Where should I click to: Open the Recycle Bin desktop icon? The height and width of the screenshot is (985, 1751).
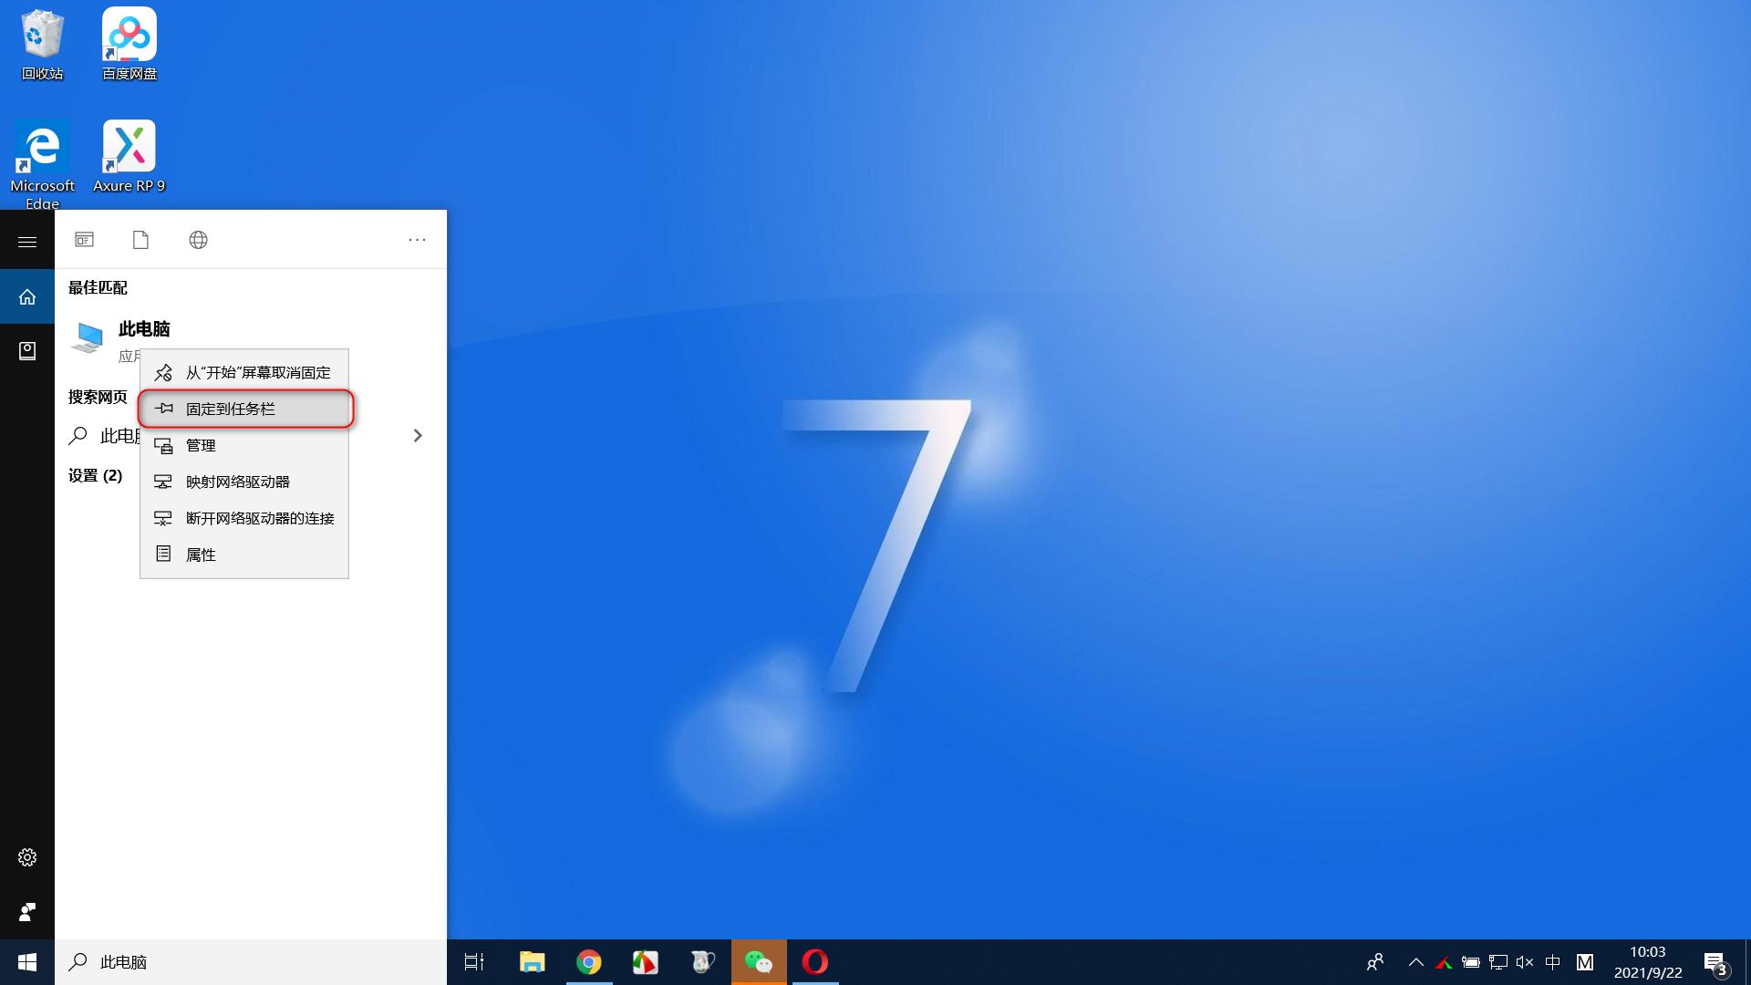[42, 44]
